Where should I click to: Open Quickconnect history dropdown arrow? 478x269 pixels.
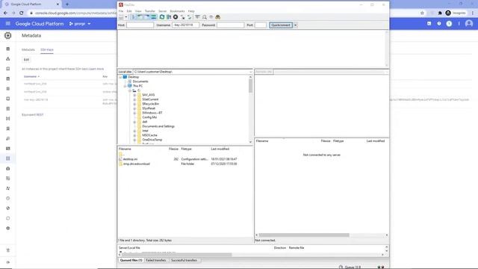pyautogui.click(x=296, y=25)
